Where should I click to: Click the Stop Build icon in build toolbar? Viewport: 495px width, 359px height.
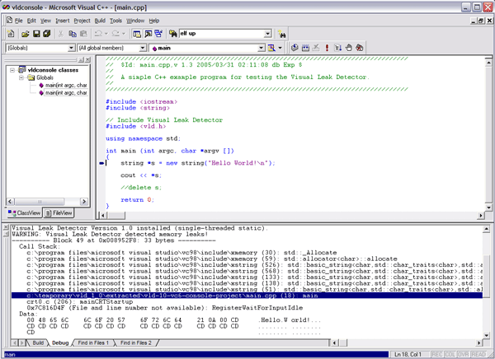(316, 49)
